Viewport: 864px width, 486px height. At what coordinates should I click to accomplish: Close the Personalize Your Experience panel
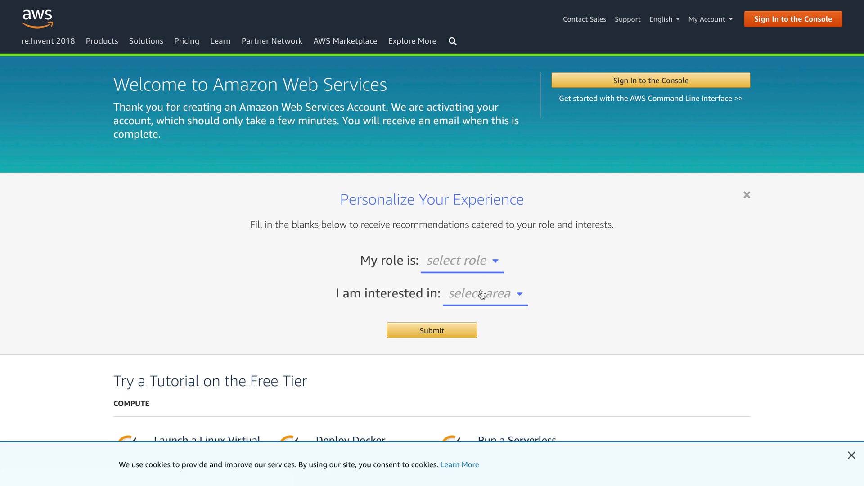tap(747, 195)
